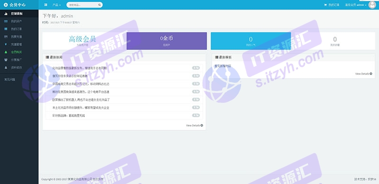Viewport: 379px width, 184px height.
Task: Click the magnifier search icon
Action: [x=99, y=5]
